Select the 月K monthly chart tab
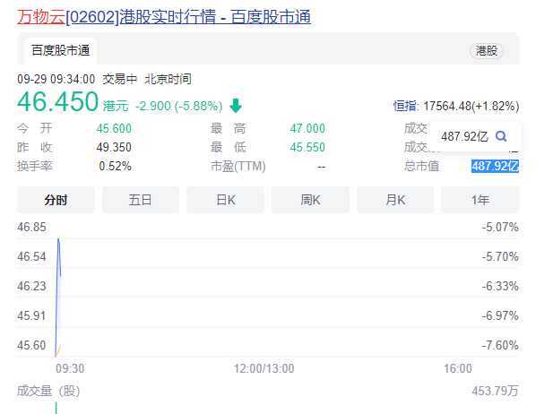Screen dimensions: 553x414 tap(395, 200)
